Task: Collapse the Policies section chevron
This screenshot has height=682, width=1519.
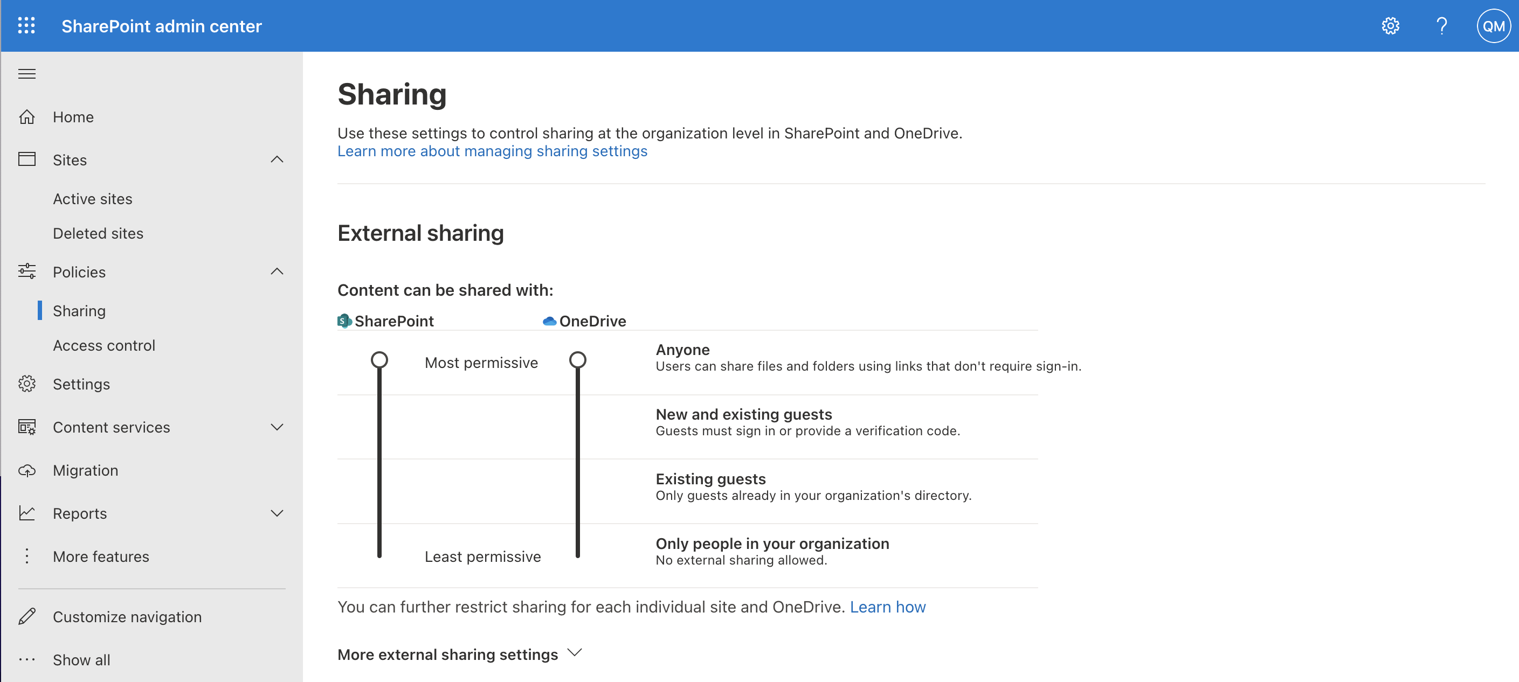Action: (277, 271)
